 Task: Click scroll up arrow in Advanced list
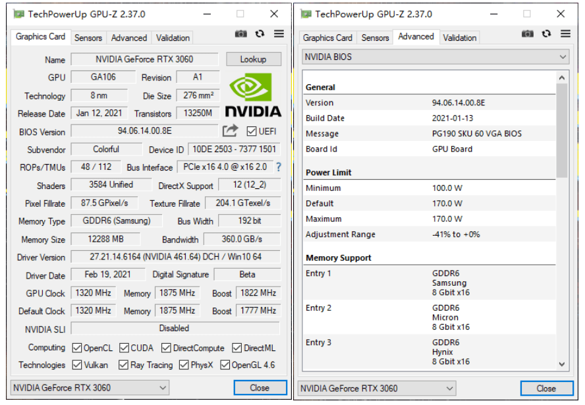[x=562, y=78]
